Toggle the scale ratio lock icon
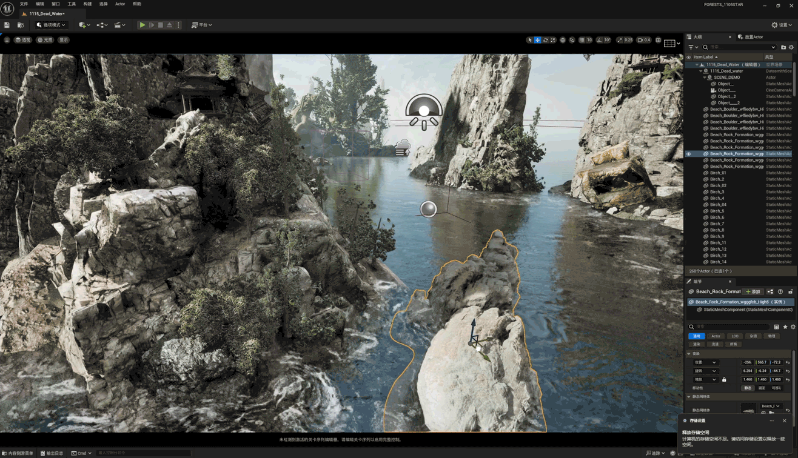 (x=724, y=379)
